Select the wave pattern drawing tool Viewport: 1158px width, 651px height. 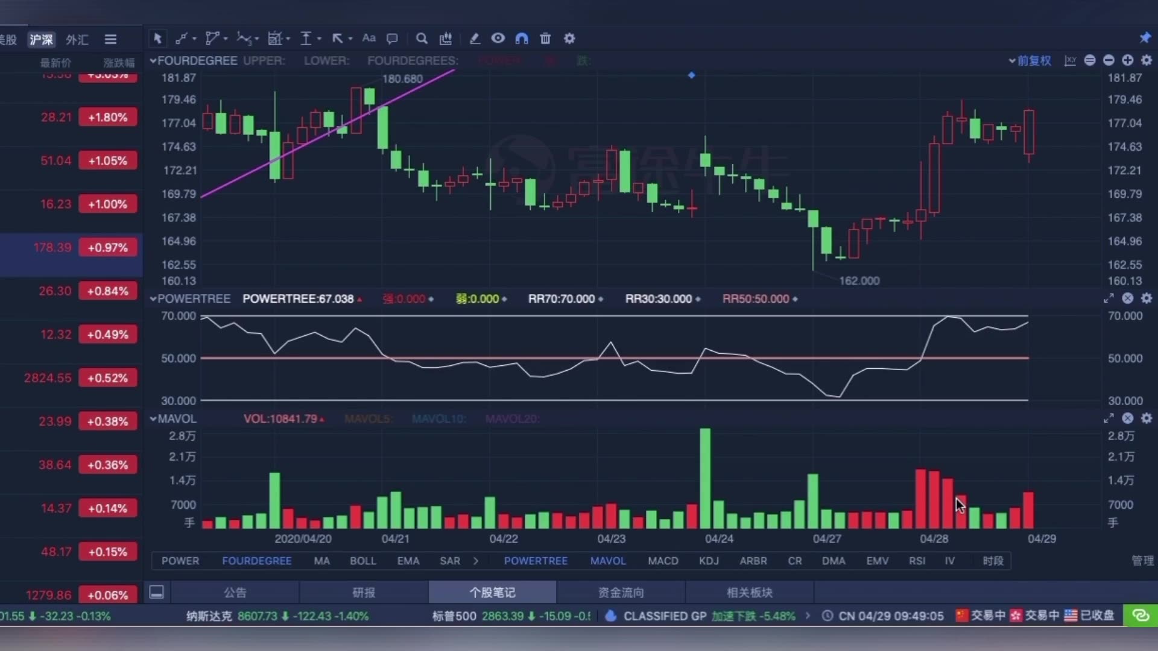coord(244,39)
